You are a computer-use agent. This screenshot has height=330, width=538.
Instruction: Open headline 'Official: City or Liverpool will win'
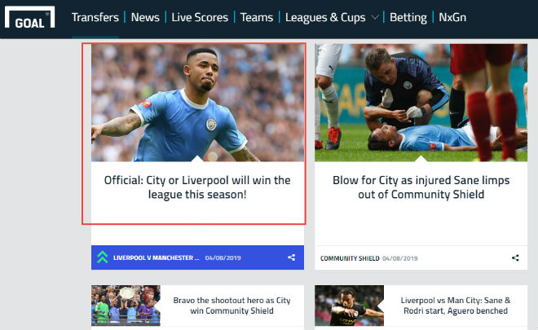(x=197, y=187)
